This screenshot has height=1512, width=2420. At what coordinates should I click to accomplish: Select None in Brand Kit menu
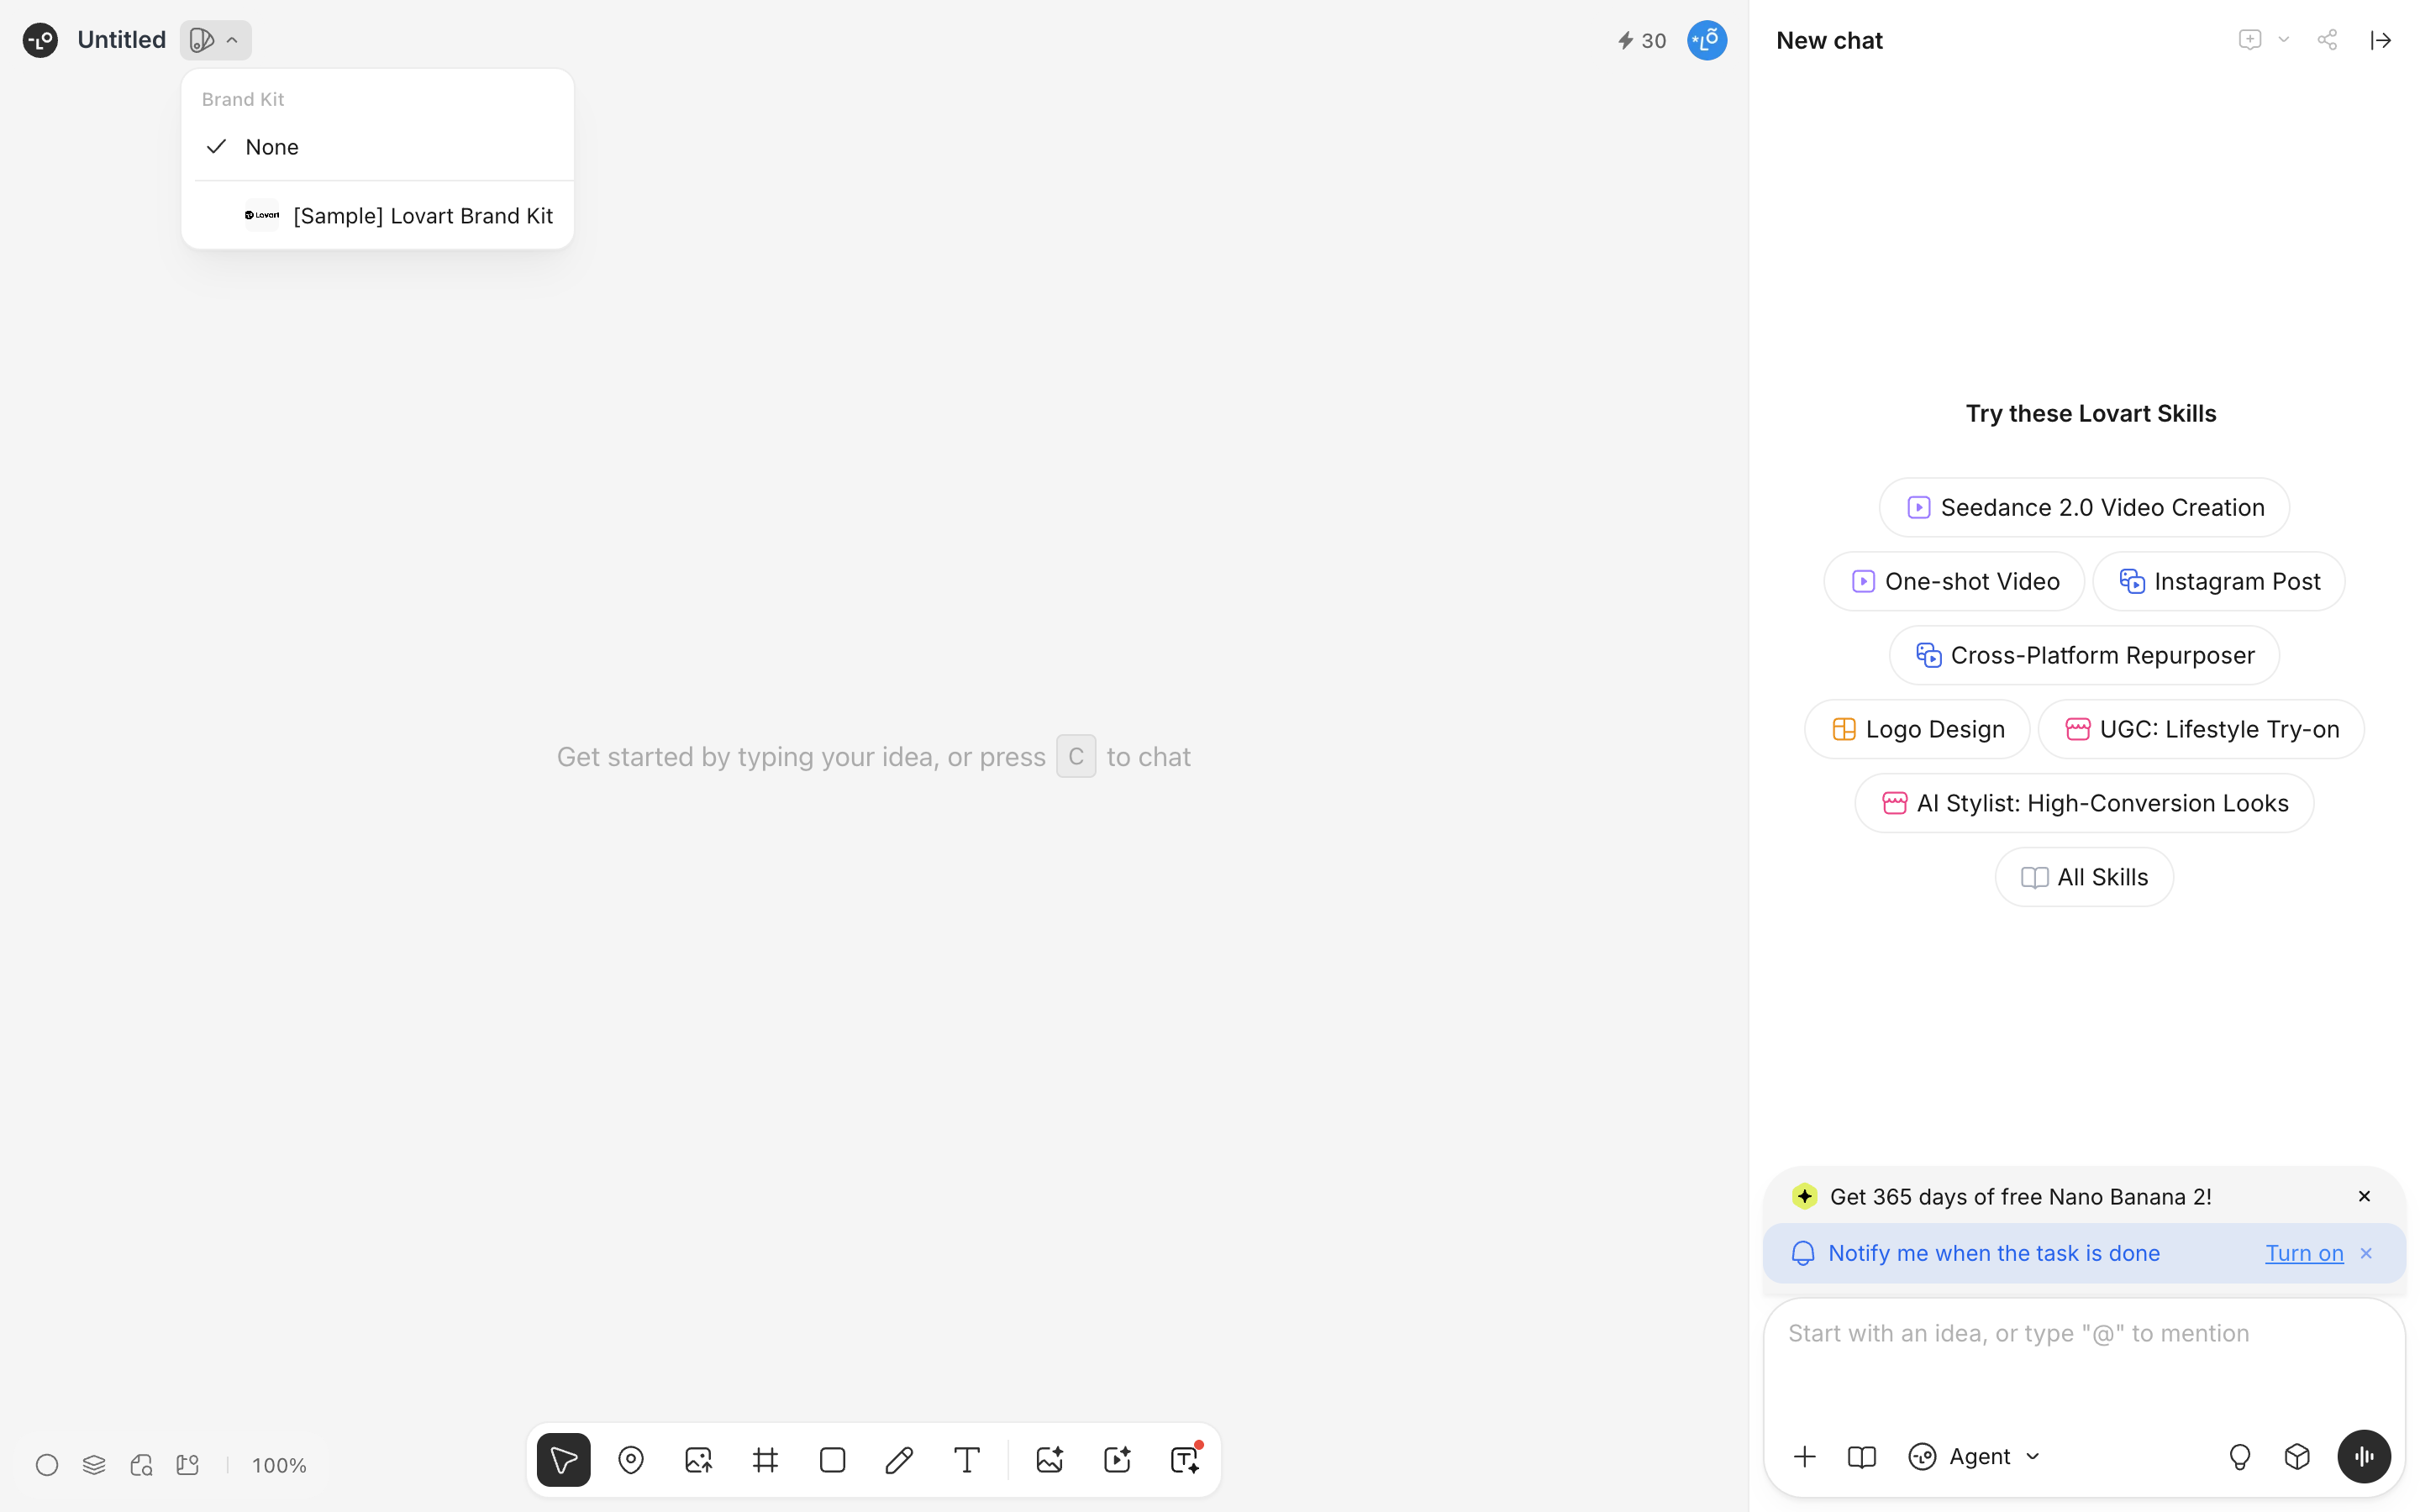pos(378,147)
